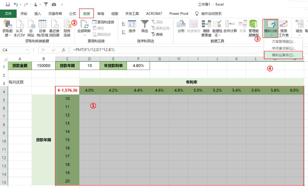Open 管理数据模型 (Manage Data Model)
This screenshot has width=308, height=188.
[x=253, y=28]
